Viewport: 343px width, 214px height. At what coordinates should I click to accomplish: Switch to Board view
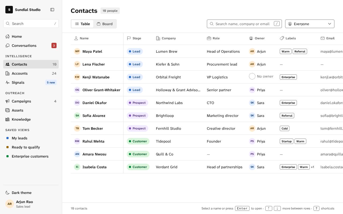click(105, 24)
